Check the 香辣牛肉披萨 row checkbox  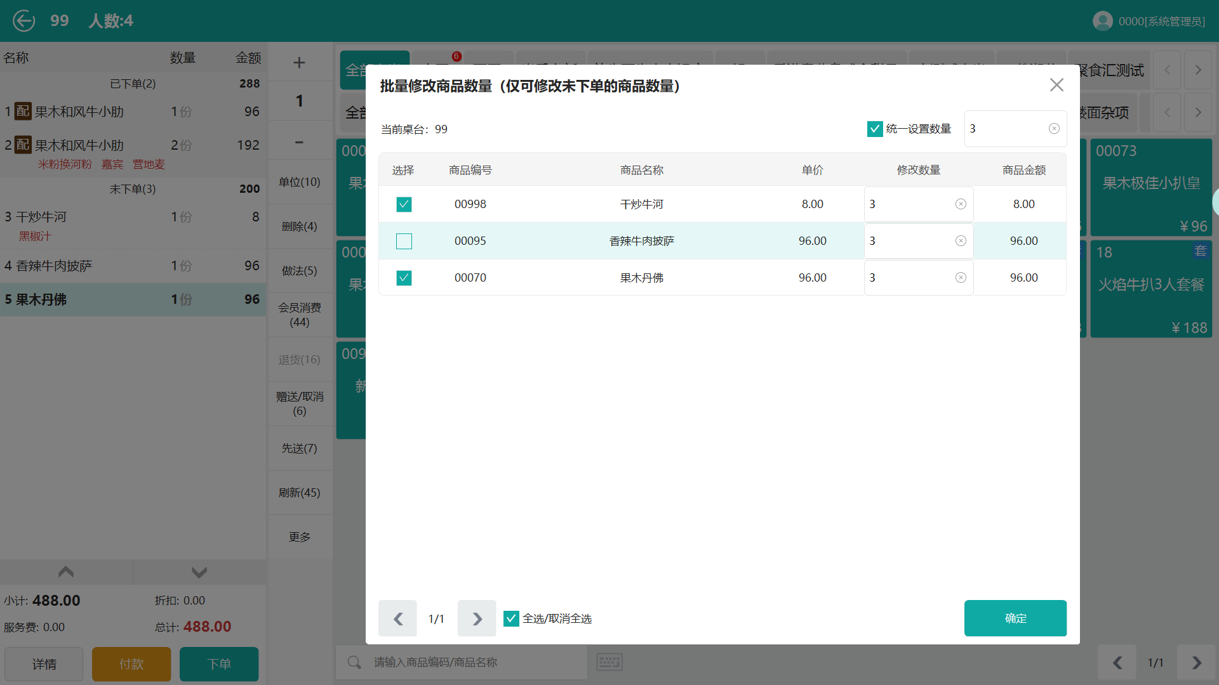point(404,241)
